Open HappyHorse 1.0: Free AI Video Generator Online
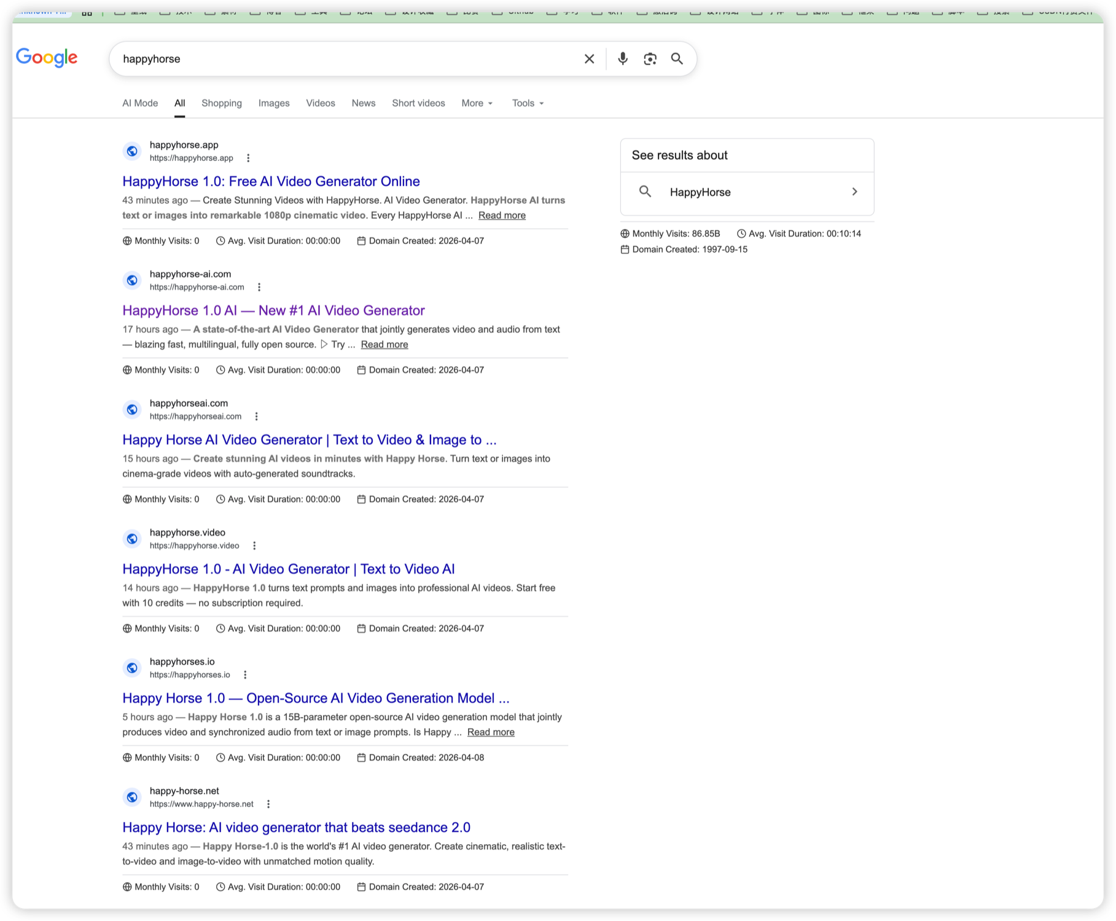1116x921 pixels. pos(271,181)
